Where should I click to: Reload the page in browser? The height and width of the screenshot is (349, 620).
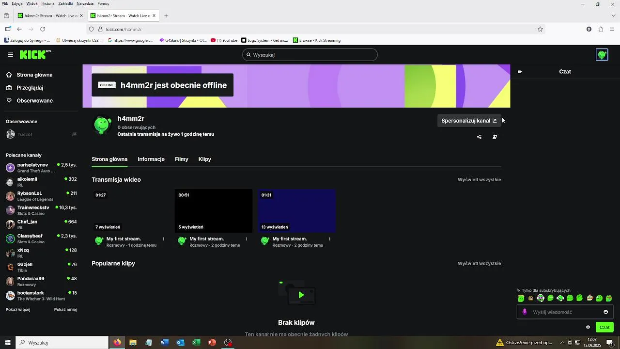click(x=43, y=29)
